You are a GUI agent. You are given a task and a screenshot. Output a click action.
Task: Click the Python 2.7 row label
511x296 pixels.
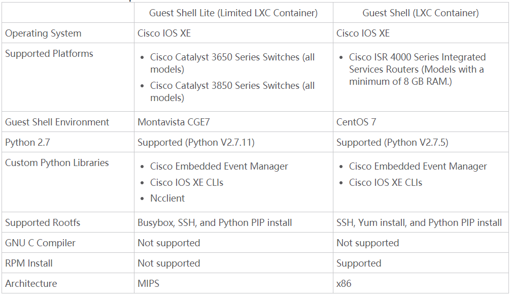(27, 142)
